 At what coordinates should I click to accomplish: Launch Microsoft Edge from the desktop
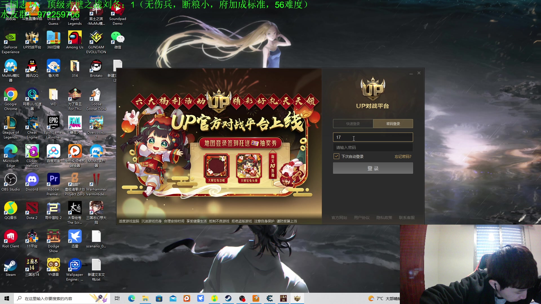11,156
